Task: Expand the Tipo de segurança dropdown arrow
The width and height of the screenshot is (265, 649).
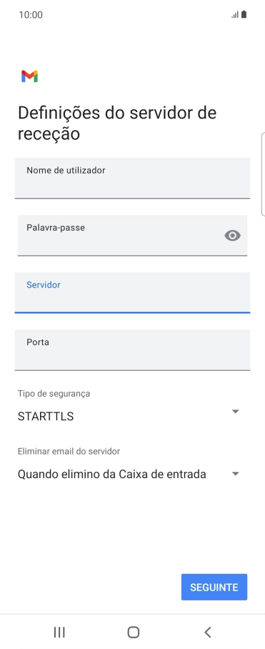Action: click(235, 412)
